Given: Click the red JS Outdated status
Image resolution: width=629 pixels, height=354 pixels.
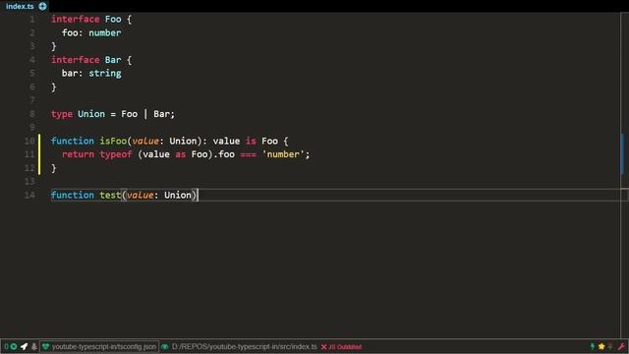Looking at the screenshot, I should [341, 347].
